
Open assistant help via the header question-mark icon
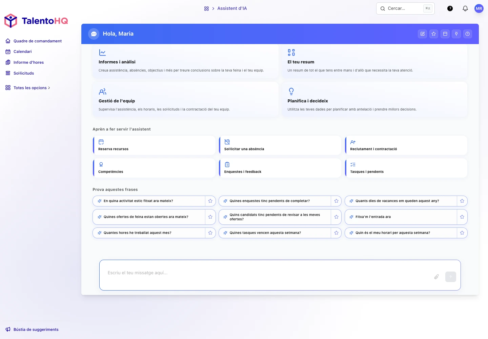tap(468, 34)
